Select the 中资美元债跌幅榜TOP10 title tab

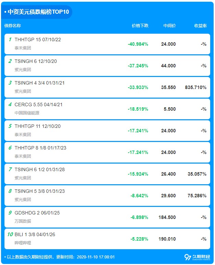click(37, 12)
